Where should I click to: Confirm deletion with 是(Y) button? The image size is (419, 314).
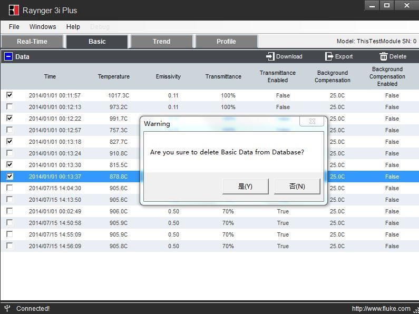pos(245,187)
